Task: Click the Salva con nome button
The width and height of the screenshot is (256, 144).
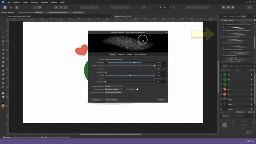Action: click(111, 100)
